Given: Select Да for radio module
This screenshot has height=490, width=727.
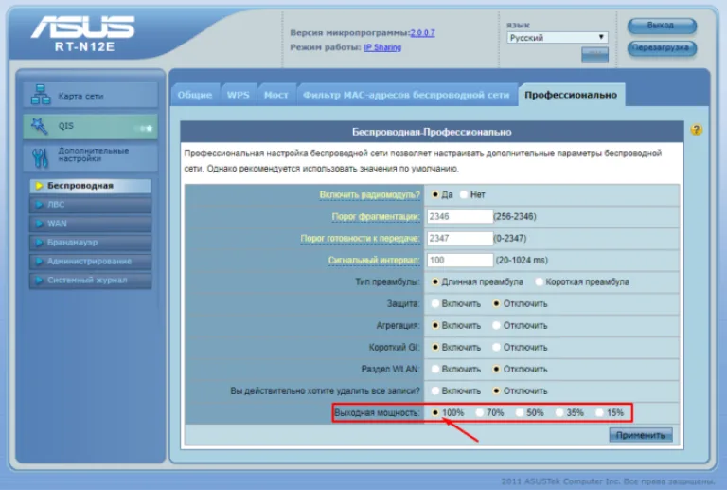Looking at the screenshot, I should (x=434, y=195).
